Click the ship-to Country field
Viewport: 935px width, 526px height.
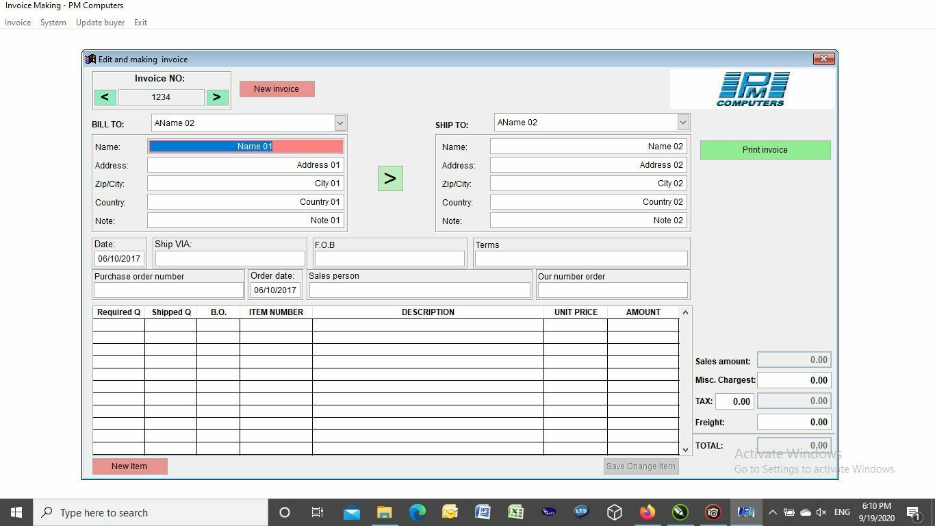point(589,201)
